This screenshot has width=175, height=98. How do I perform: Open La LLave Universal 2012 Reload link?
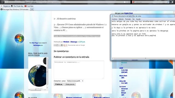tap(124, 91)
